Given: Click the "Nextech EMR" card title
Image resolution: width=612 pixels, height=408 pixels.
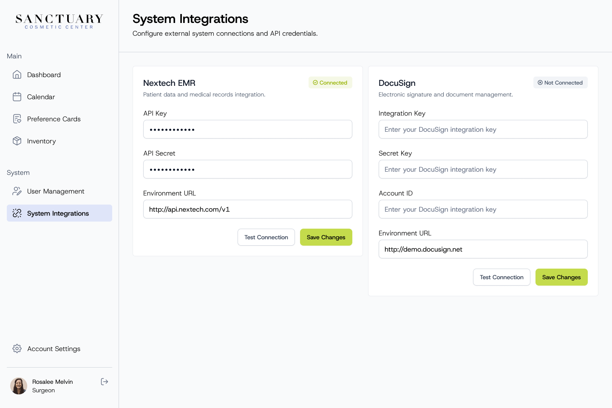Looking at the screenshot, I should point(169,83).
